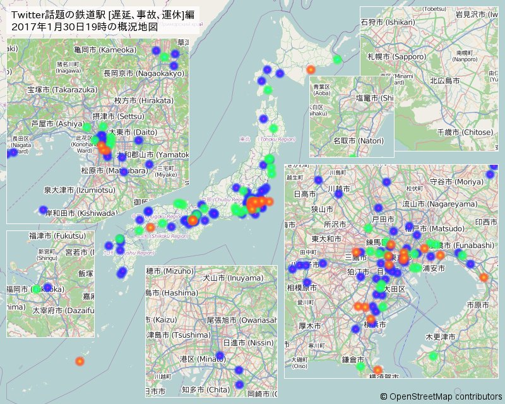Click the 鎌倉市 label
The height and width of the screenshot is (404, 505).
click(x=353, y=359)
